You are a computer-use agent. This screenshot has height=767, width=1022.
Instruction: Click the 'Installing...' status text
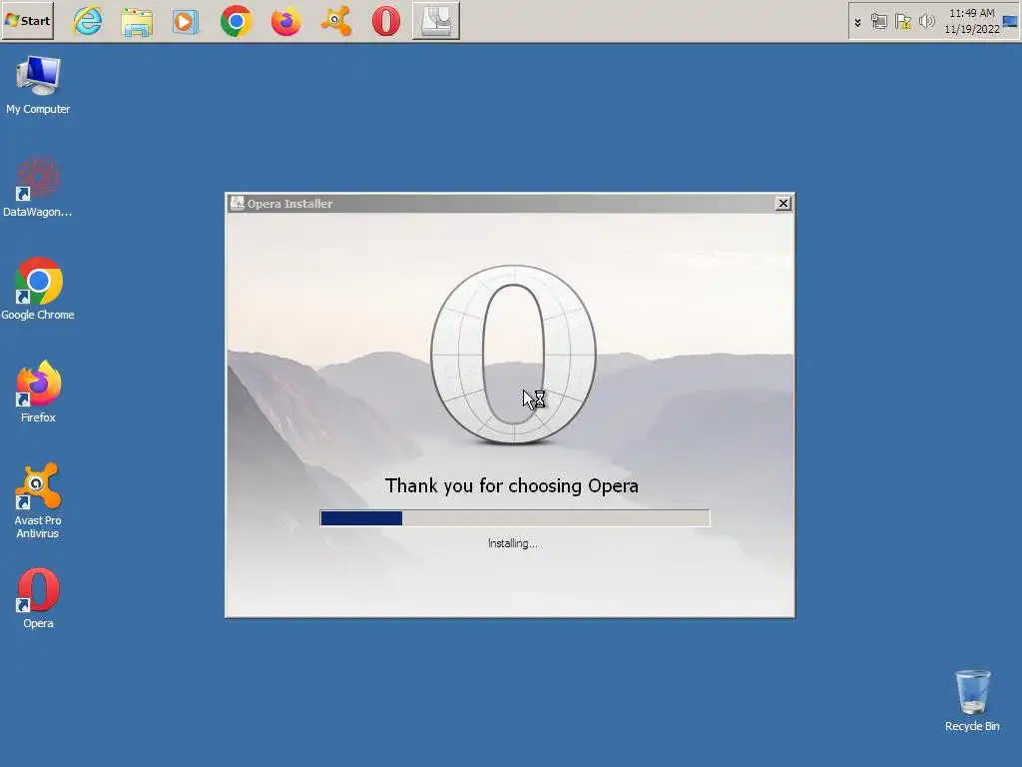tap(513, 543)
